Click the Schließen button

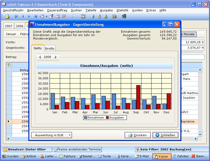[x=165, y=135]
